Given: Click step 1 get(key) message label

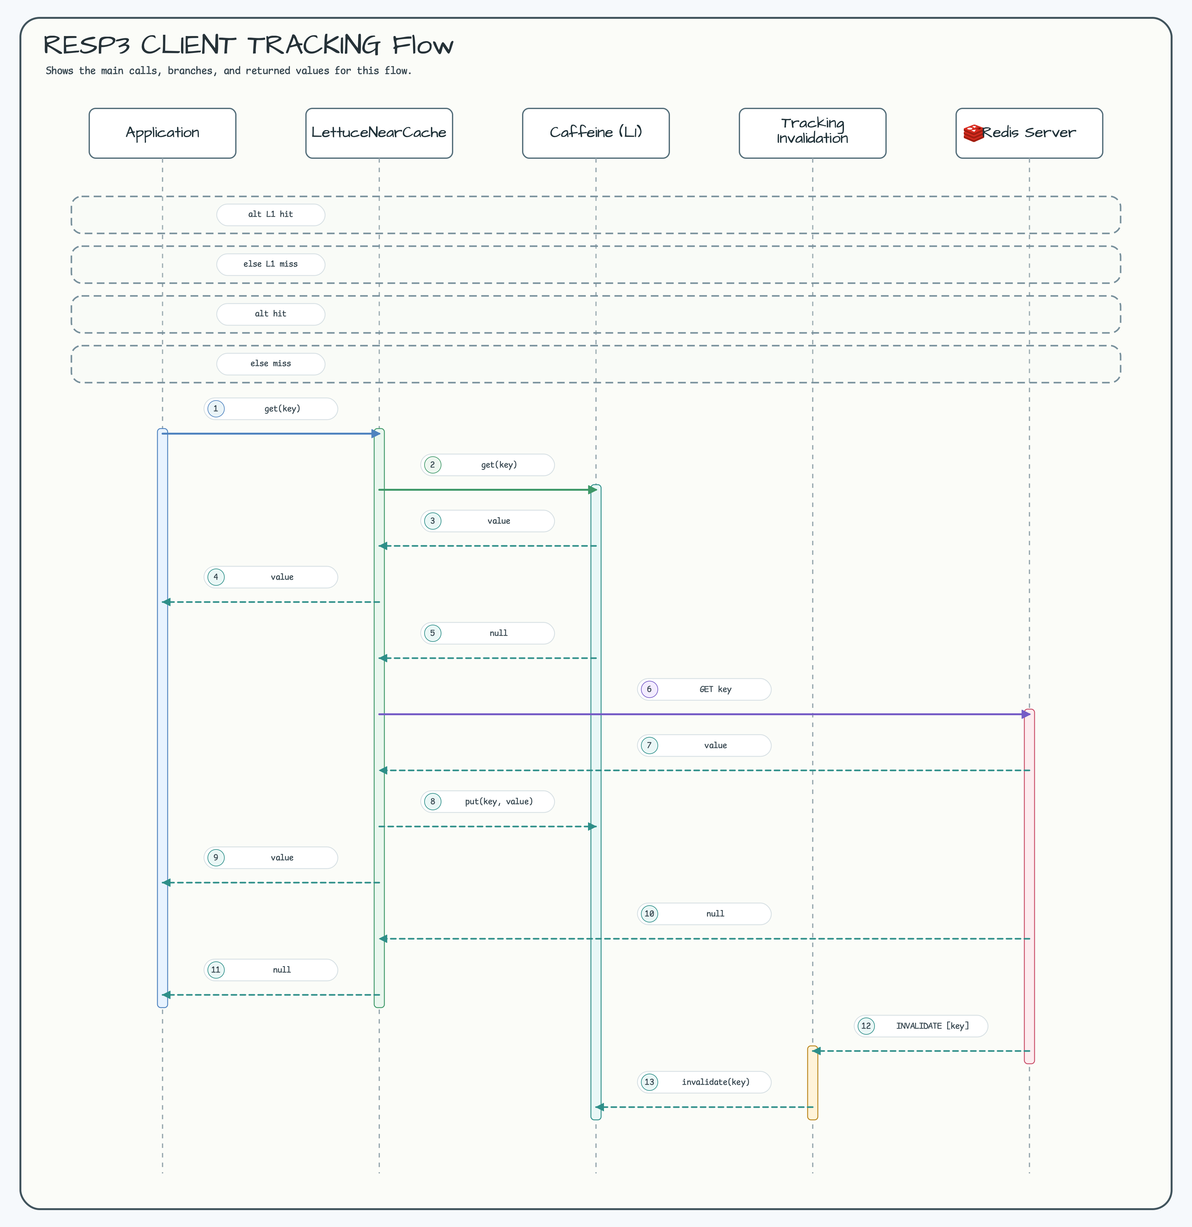Looking at the screenshot, I should click(x=271, y=408).
